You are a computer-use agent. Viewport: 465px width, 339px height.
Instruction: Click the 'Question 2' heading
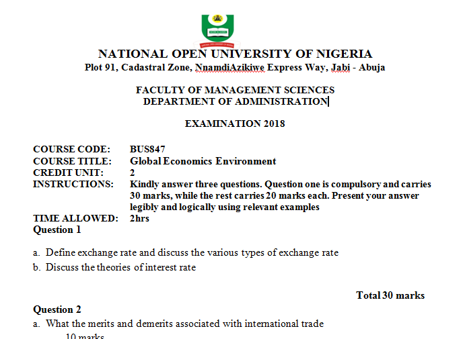[57, 309]
